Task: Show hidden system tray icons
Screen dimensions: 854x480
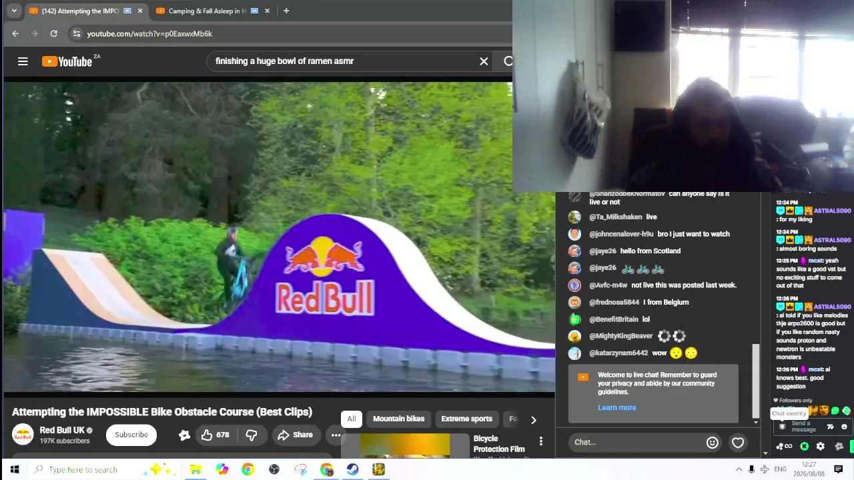Action: (739, 469)
